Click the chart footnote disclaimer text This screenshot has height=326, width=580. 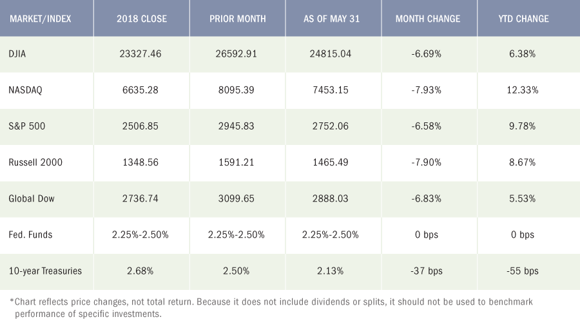click(x=271, y=308)
